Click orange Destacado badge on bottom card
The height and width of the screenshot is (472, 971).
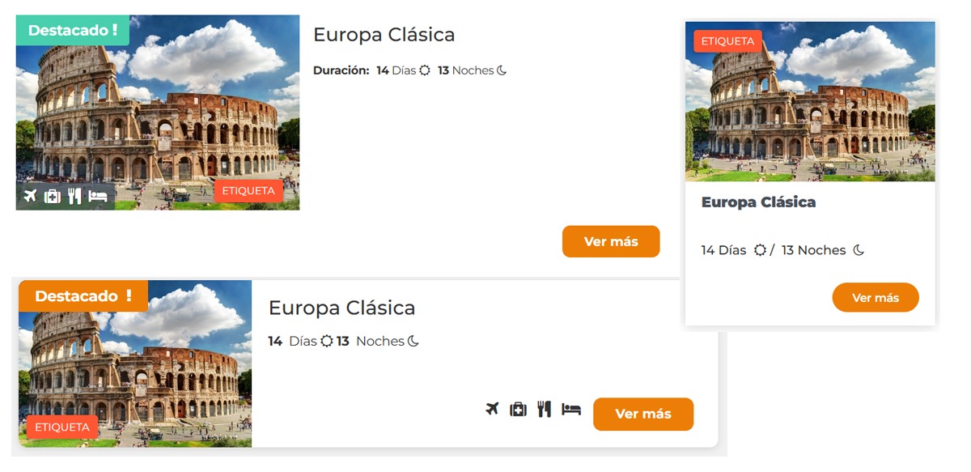83,296
